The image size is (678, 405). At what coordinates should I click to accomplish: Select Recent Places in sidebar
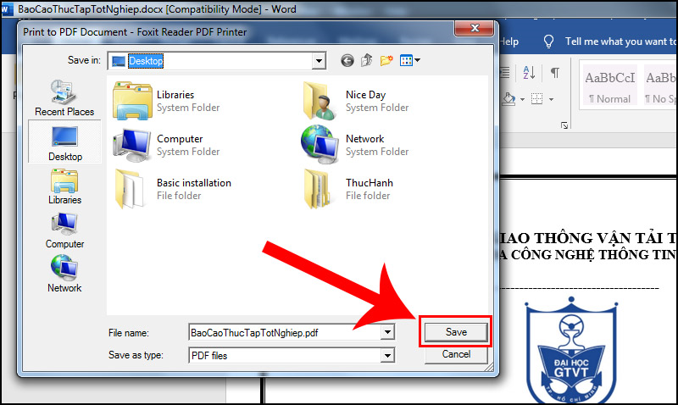tap(64, 98)
